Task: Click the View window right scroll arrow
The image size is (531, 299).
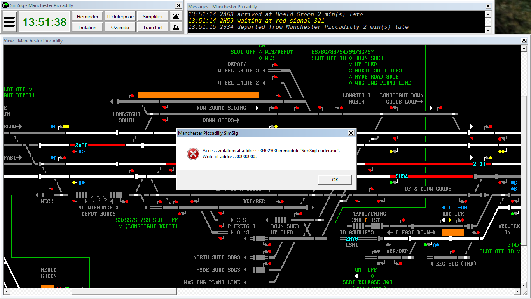Action: tap(518, 292)
